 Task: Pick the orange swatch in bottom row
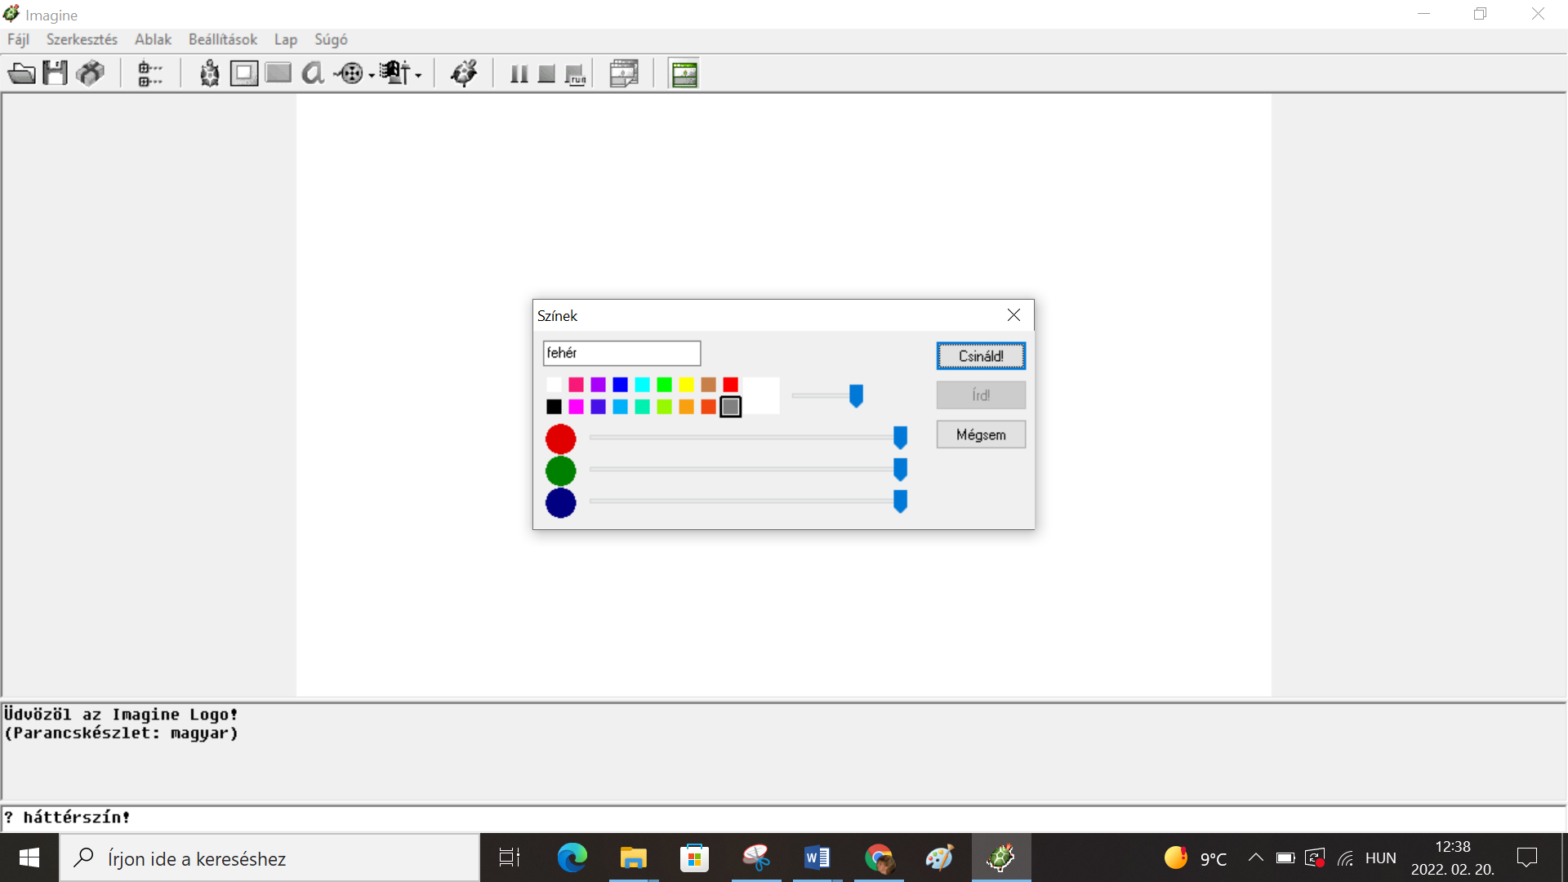click(x=686, y=407)
